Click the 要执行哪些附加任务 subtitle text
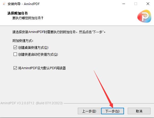Viewport: 154px width, 118px height. point(28,18)
